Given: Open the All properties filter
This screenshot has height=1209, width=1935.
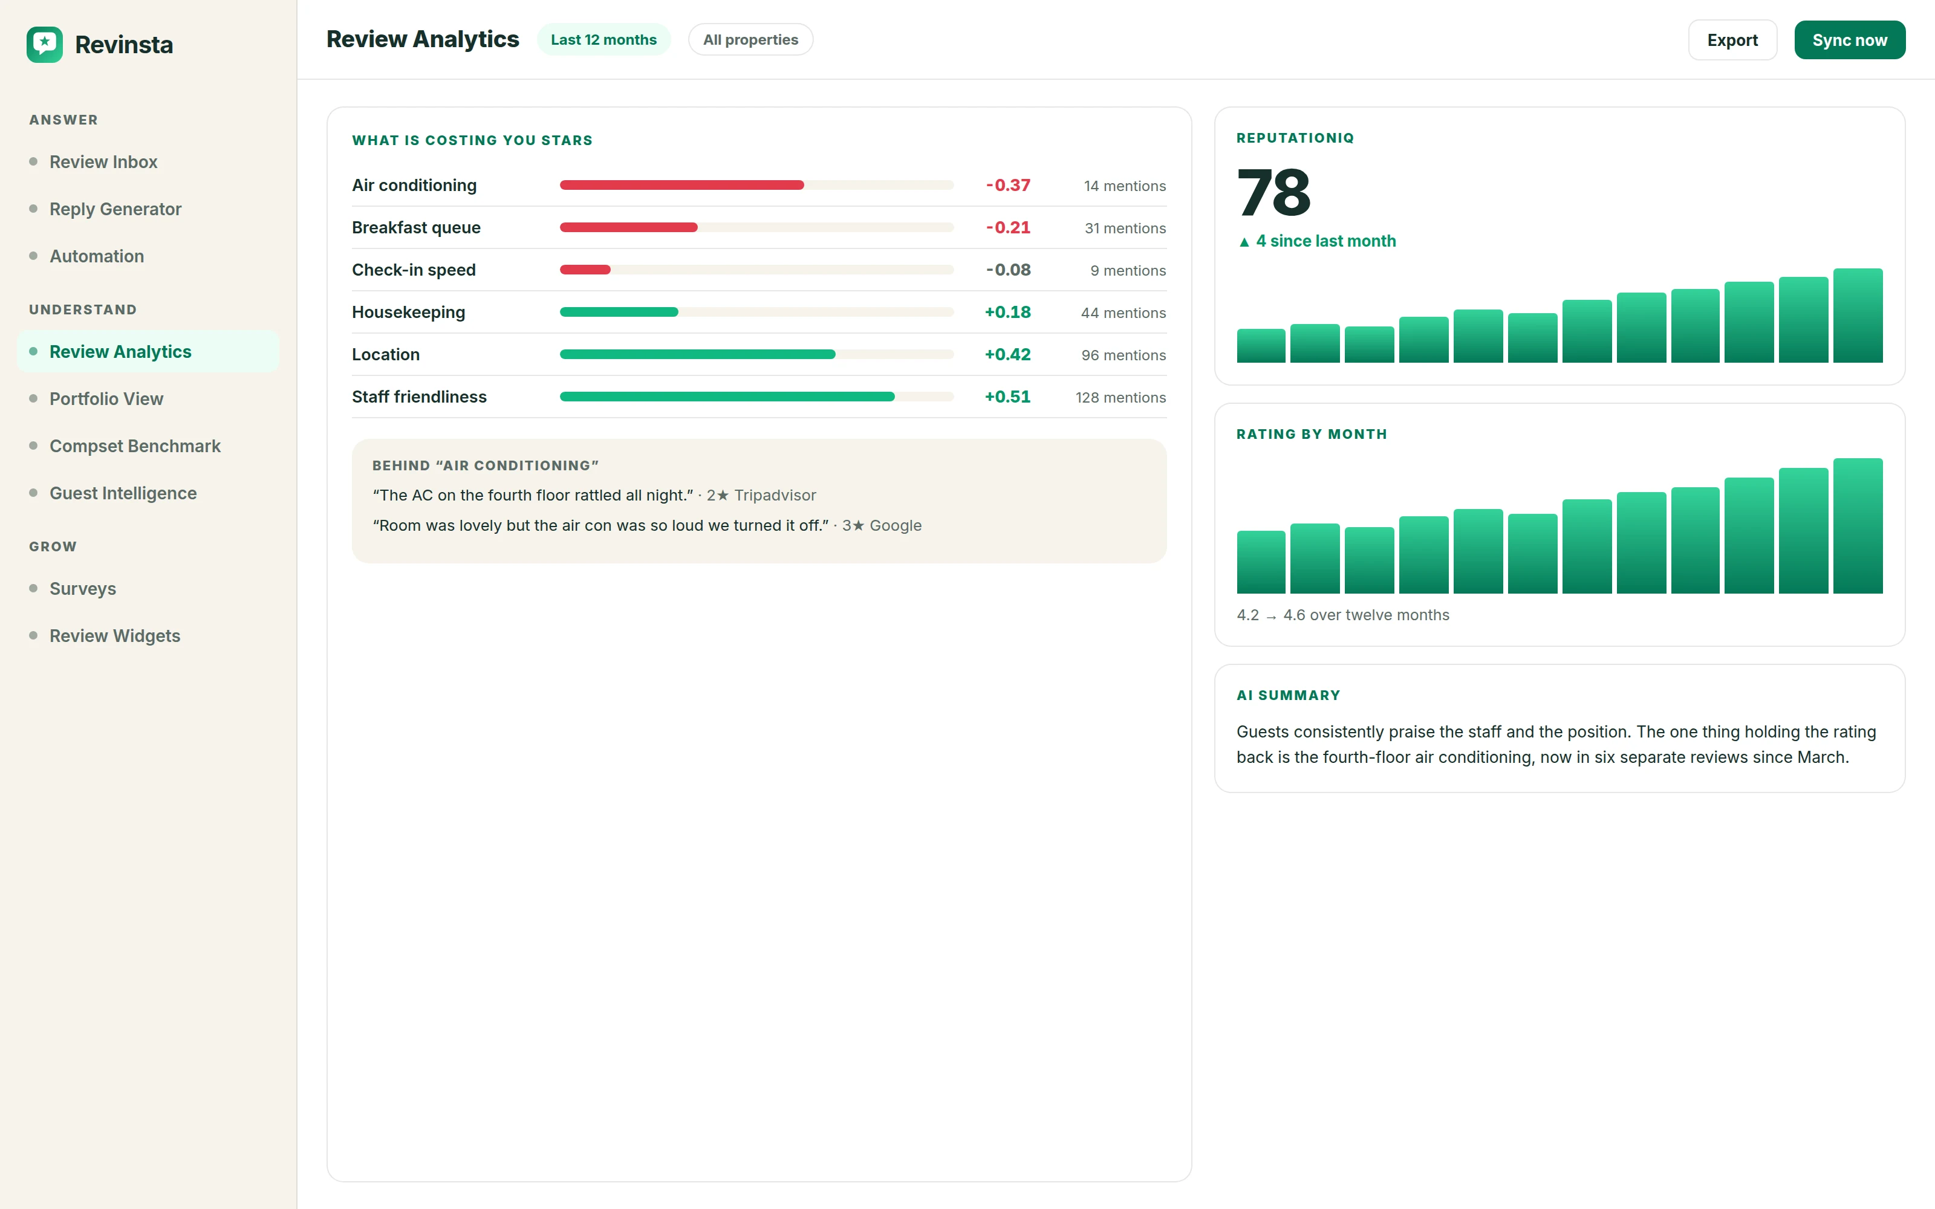Looking at the screenshot, I should point(750,39).
